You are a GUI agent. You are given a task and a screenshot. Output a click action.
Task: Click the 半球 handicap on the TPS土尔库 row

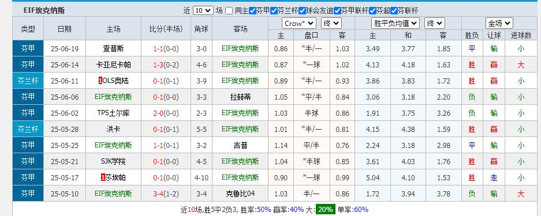pyautogui.click(x=312, y=113)
